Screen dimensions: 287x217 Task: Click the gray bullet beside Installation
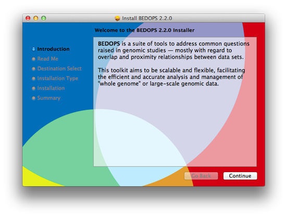point(33,88)
